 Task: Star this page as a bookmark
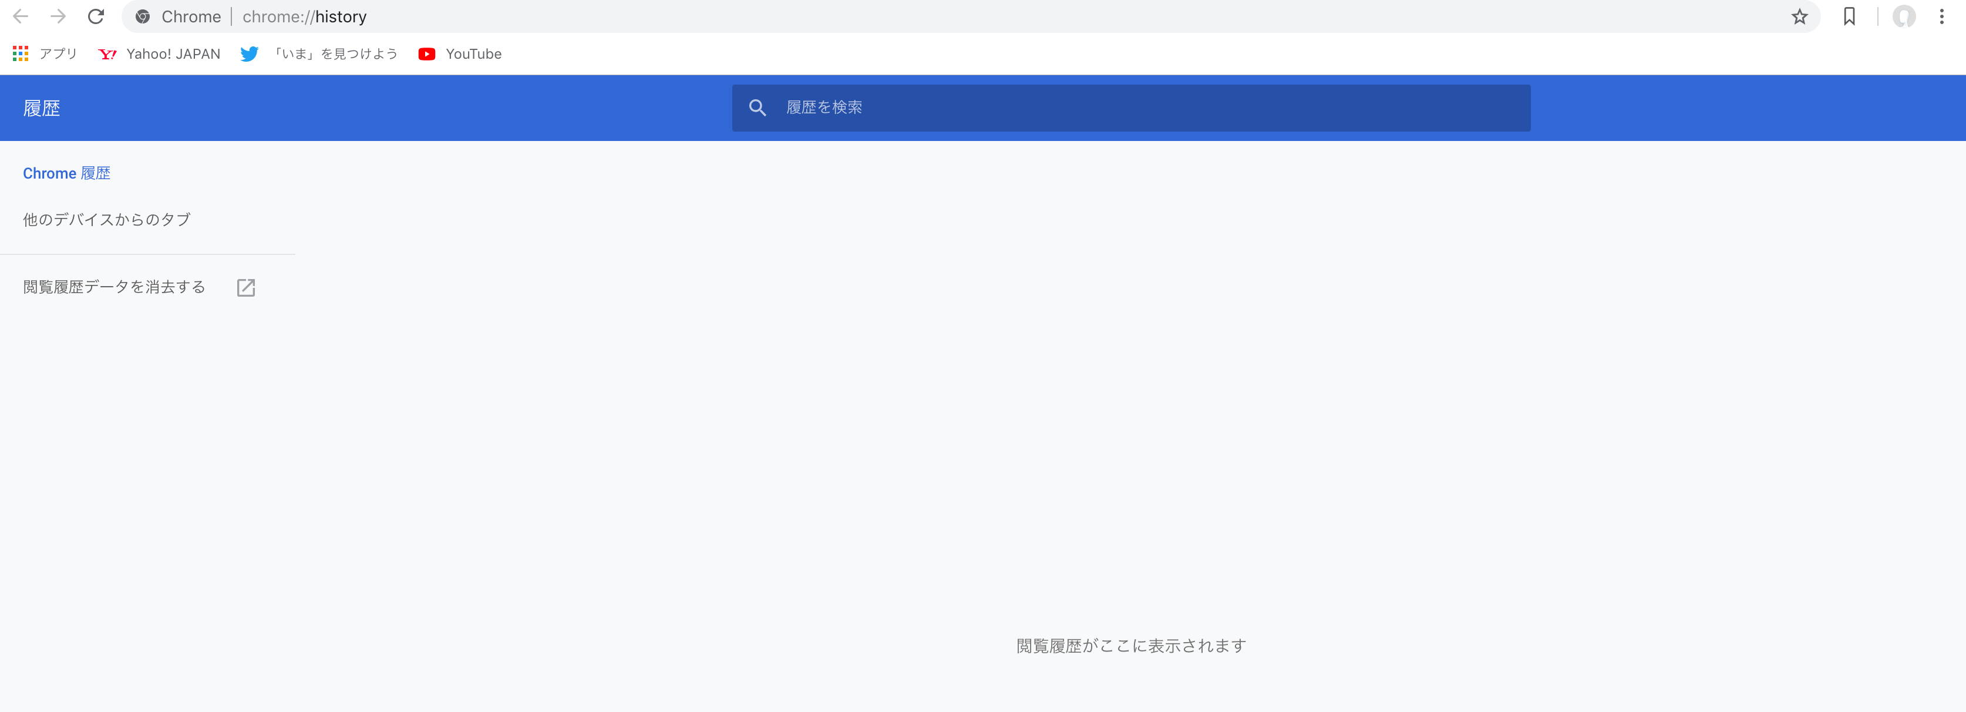(x=1799, y=17)
